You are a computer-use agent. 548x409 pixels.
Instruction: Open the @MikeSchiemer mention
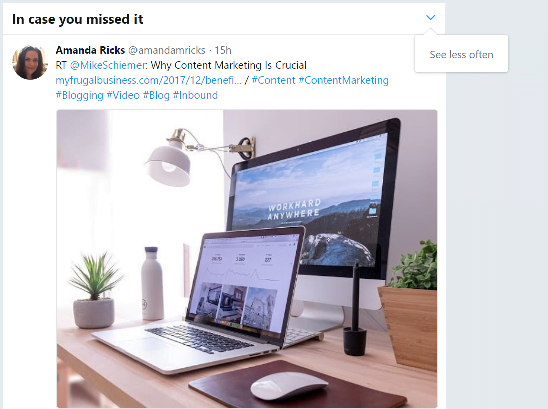coord(107,65)
